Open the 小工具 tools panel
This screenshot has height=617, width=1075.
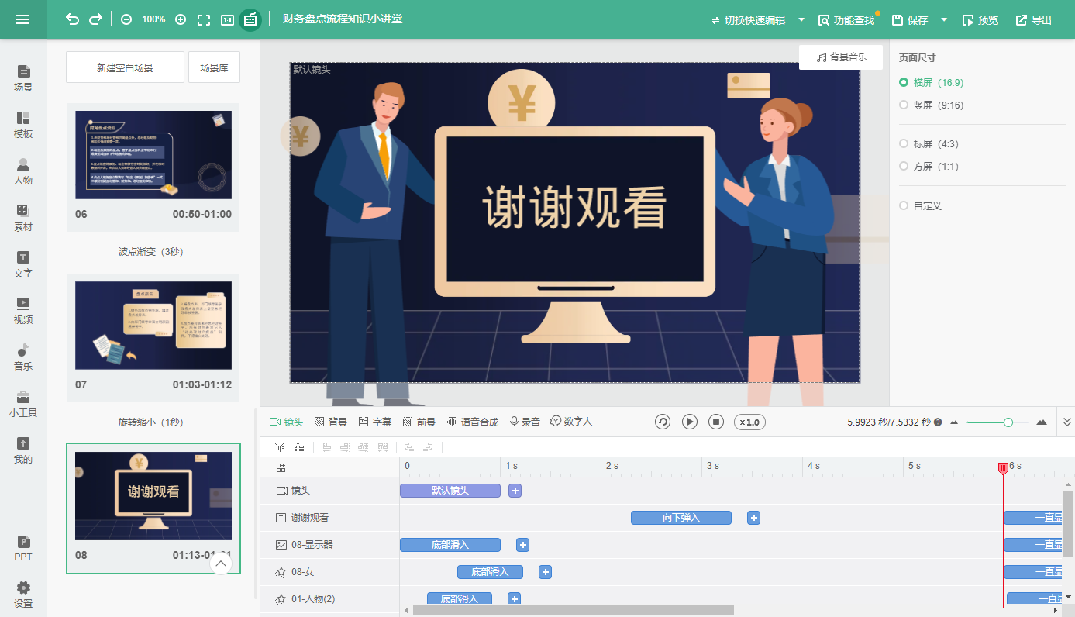coord(23,404)
